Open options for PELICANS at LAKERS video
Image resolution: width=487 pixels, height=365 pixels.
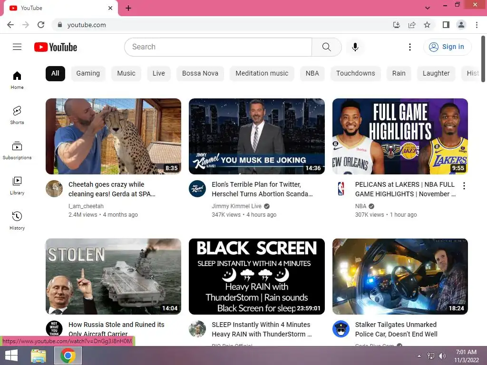click(x=464, y=186)
